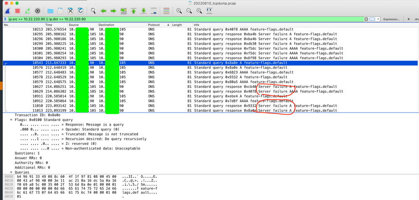Find a packet with magnifier icon
This screenshot has width=419, height=200.
coord(93,11)
